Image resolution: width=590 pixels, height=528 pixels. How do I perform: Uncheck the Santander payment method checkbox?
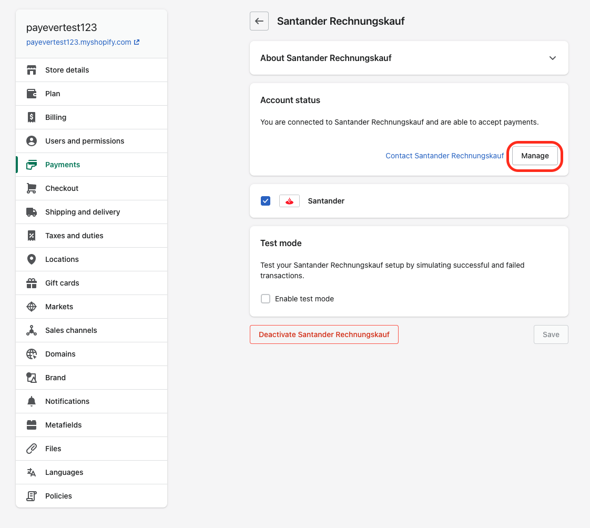pos(266,201)
